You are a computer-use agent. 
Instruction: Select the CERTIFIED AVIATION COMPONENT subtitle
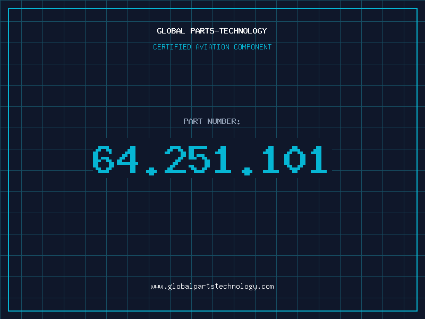[x=212, y=47]
